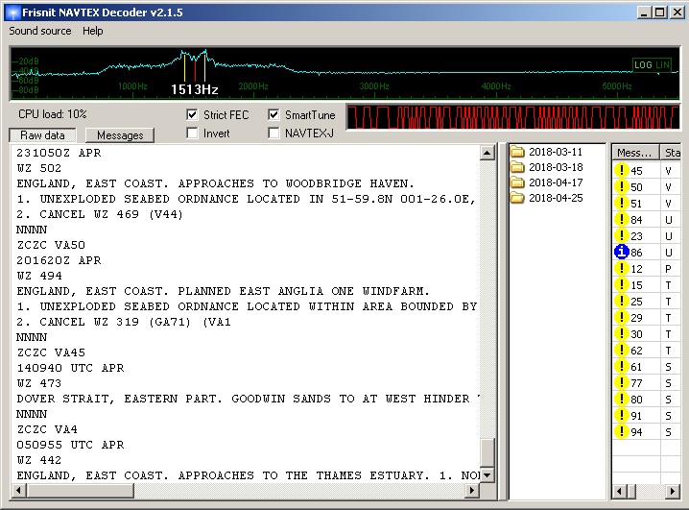Click raw data scroll up arrow
Screen dimensions: 689x510
click(487, 153)
